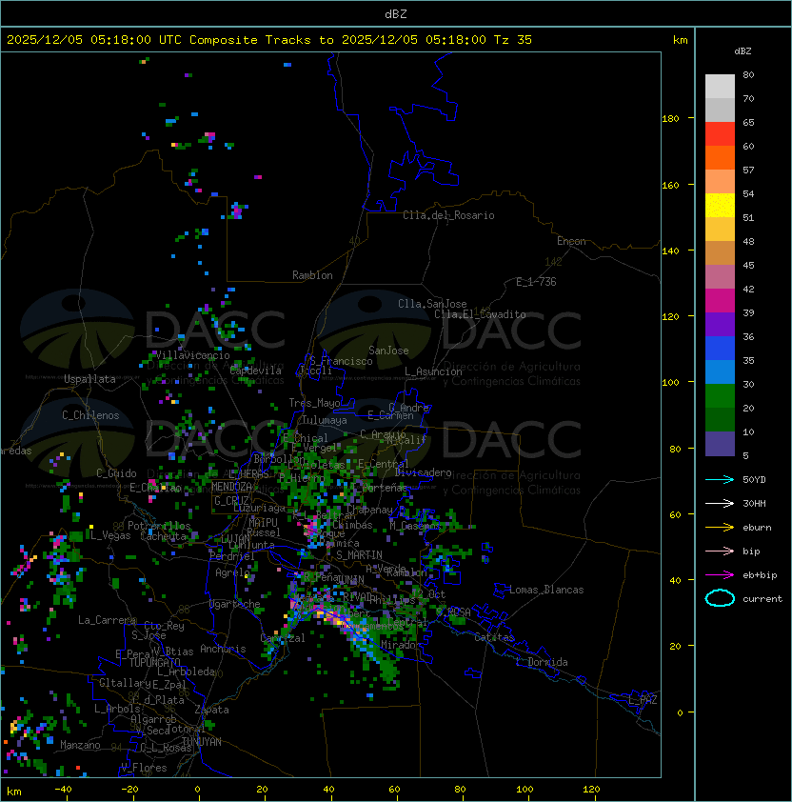Image resolution: width=792 pixels, height=802 pixels.
Task: Choose the slate 10 dBZ legend swatch
Action: click(x=720, y=444)
